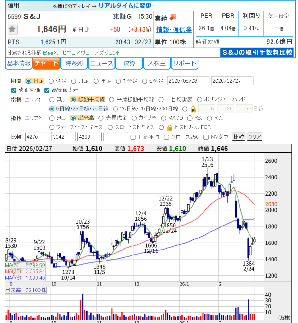This screenshot has width=298, height=323.
Task: Click the star favorite icon
Action: click(12, 29)
